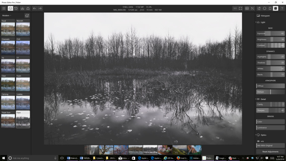Expand the Optics section
Image resolution: width=286 pixels, height=161 pixels.
(x=262, y=135)
